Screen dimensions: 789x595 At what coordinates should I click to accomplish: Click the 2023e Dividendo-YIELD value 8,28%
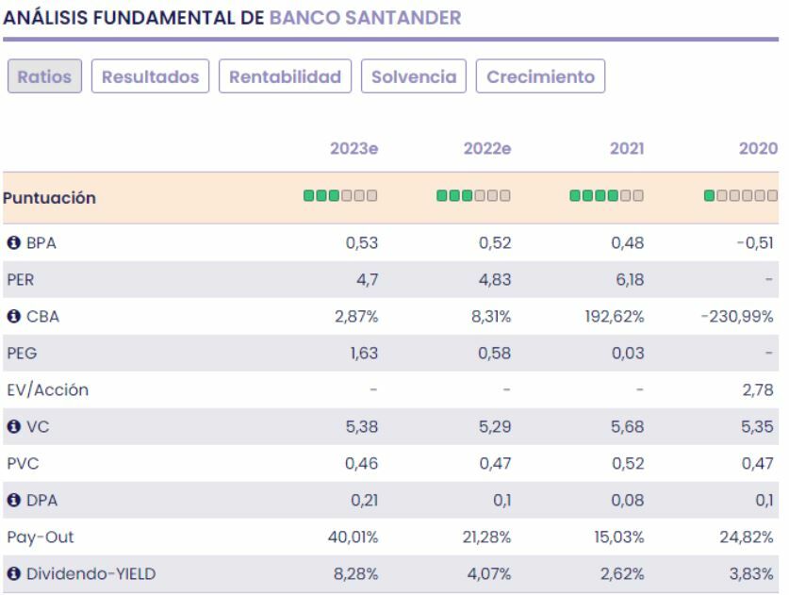tap(360, 574)
